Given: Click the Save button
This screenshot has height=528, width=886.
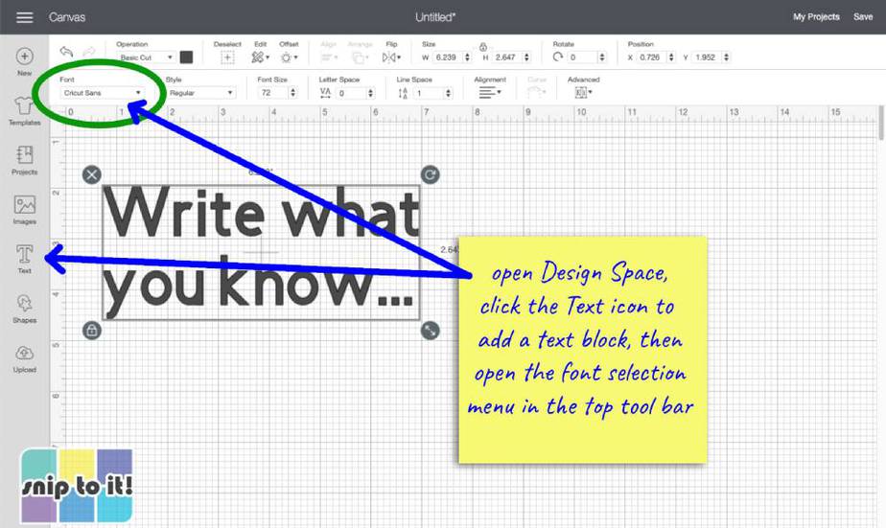Looking at the screenshot, I should [863, 17].
